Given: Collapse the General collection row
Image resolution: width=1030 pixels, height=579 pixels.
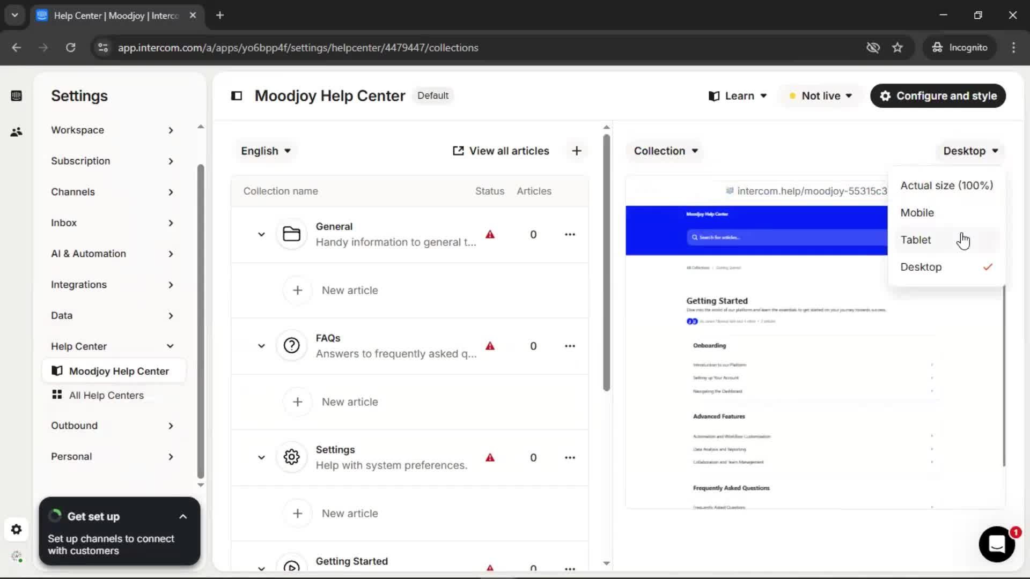Looking at the screenshot, I should [x=261, y=234].
